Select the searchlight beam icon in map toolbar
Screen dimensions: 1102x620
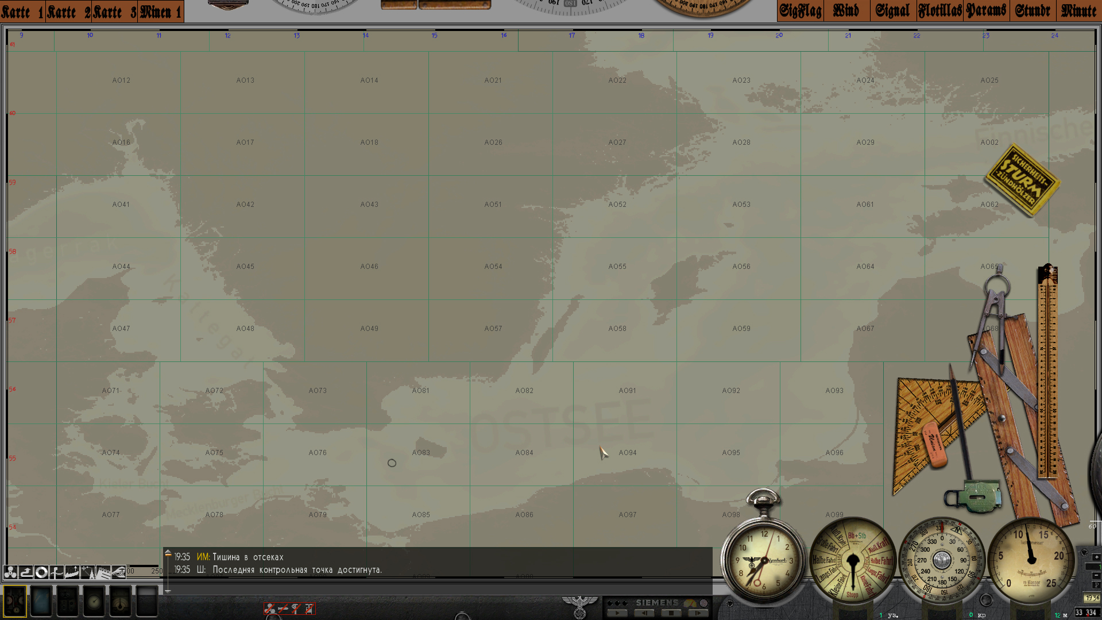[x=88, y=572]
